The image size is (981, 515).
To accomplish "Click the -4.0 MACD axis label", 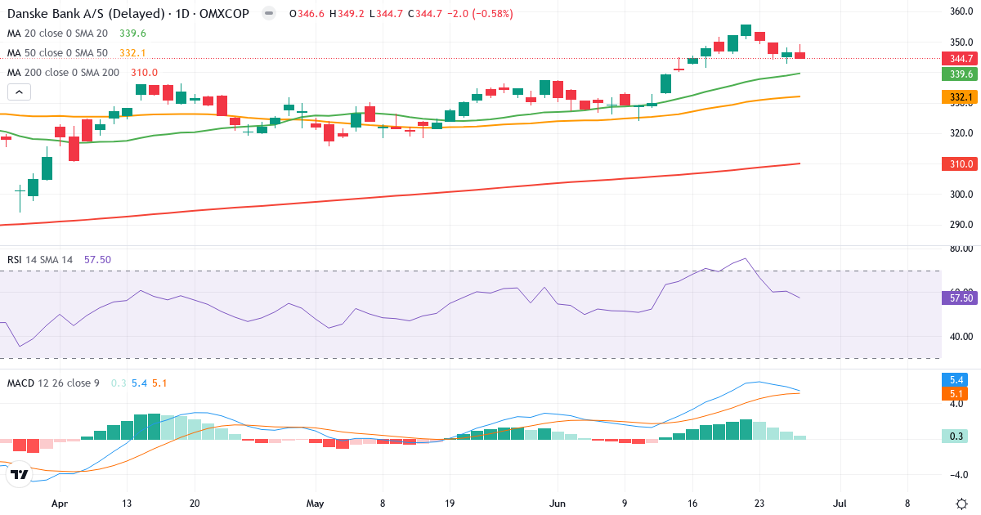I will (960, 475).
